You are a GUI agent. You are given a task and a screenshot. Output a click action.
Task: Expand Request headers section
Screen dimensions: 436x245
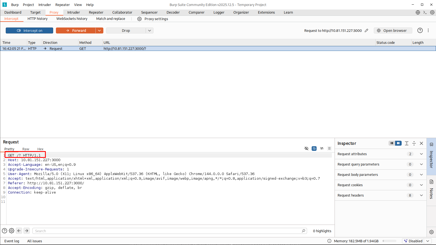[x=421, y=195]
